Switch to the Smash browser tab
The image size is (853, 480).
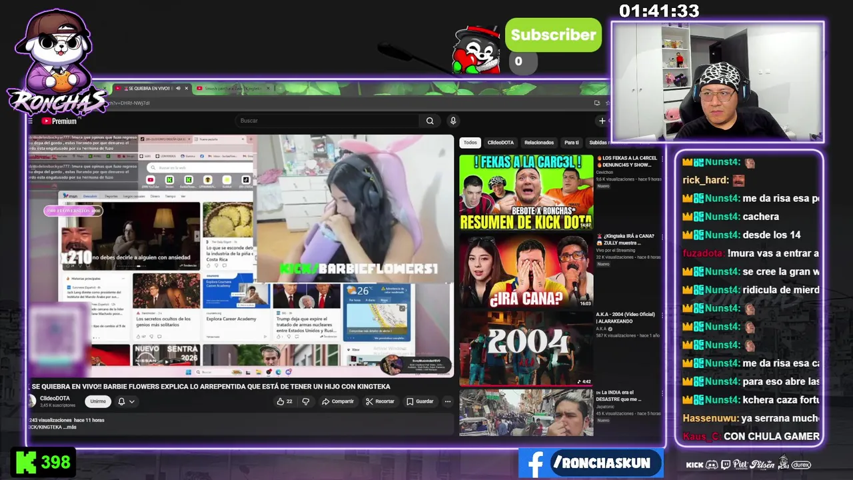pos(233,88)
